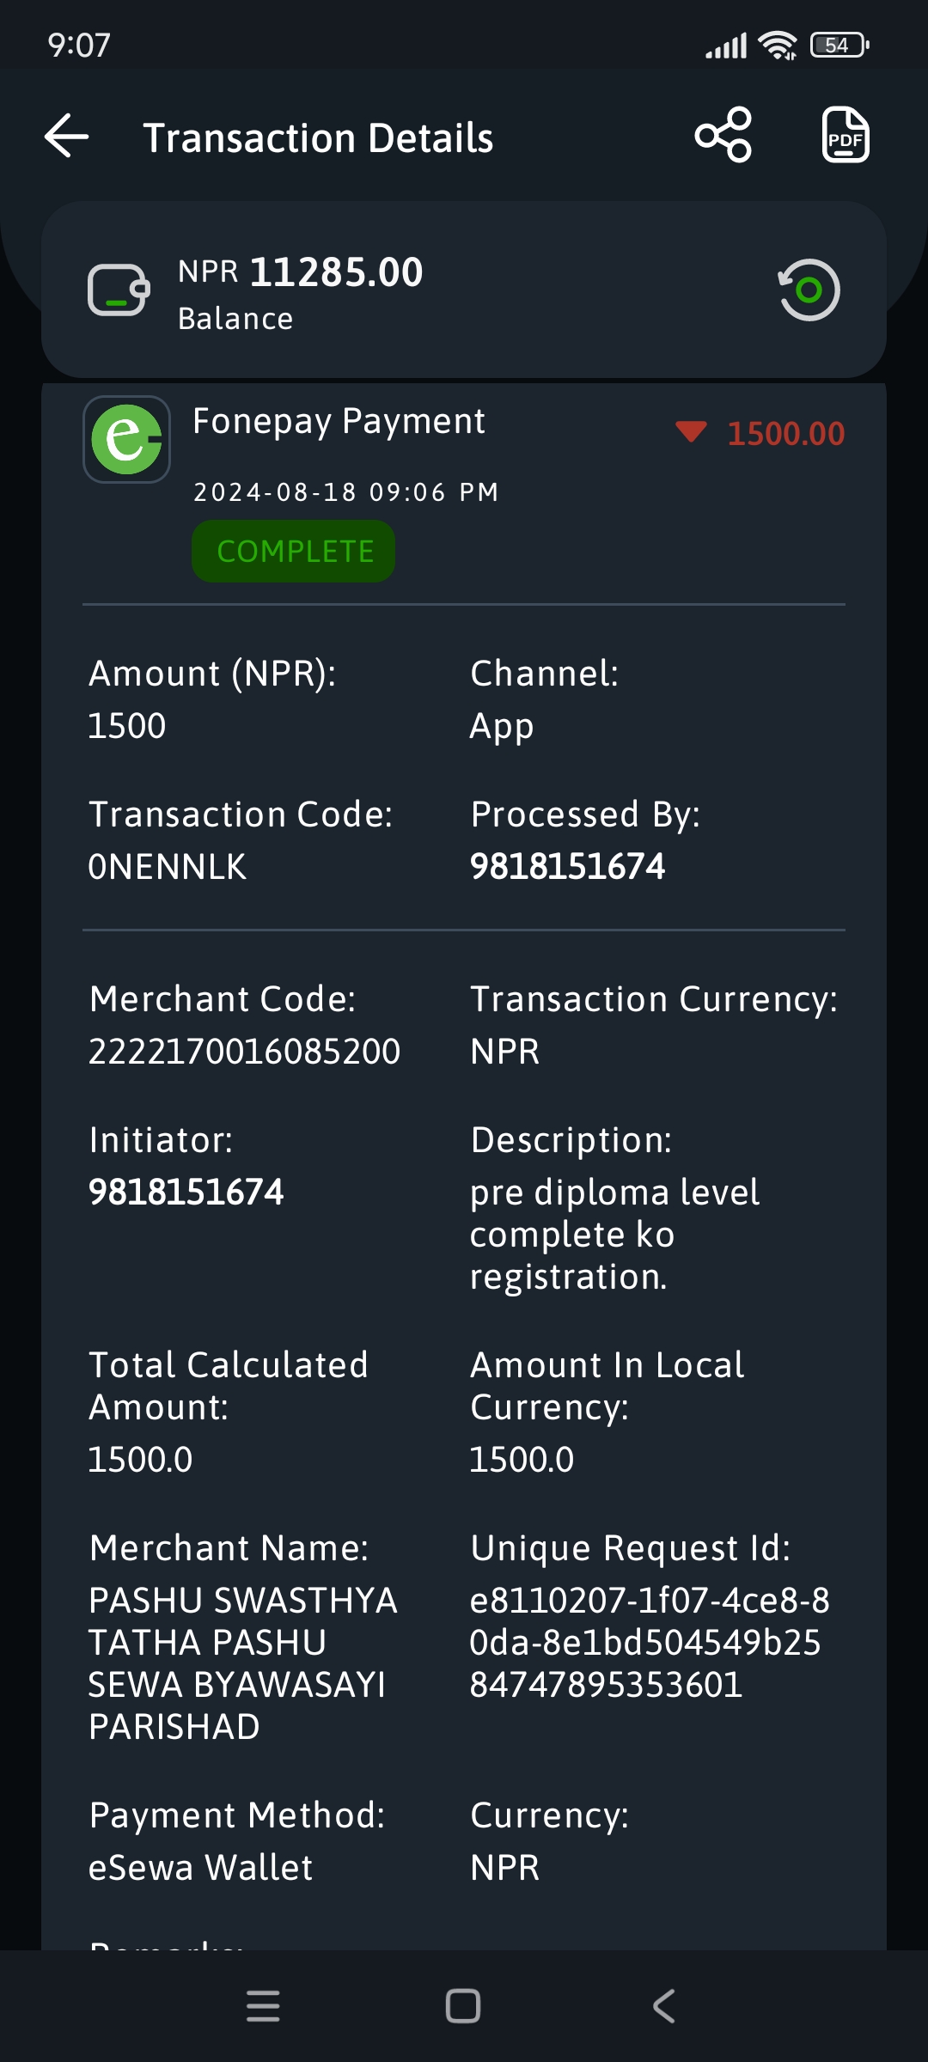Tap the merchant code 2222170016085200
928x2062 pixels.
(x=244, y=1052)
